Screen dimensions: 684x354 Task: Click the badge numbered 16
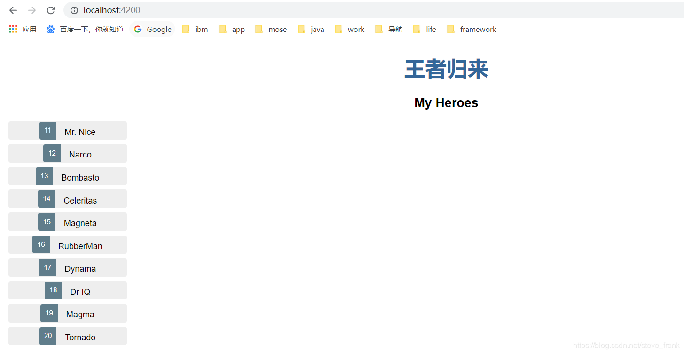point(41,244)
